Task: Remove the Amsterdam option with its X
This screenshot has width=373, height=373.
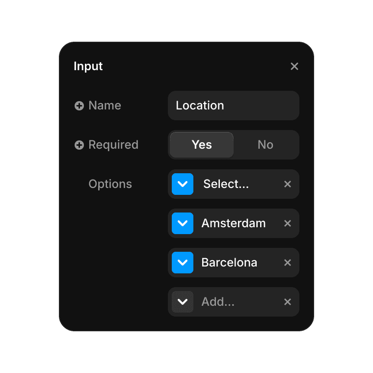Action: click(288, 223)
